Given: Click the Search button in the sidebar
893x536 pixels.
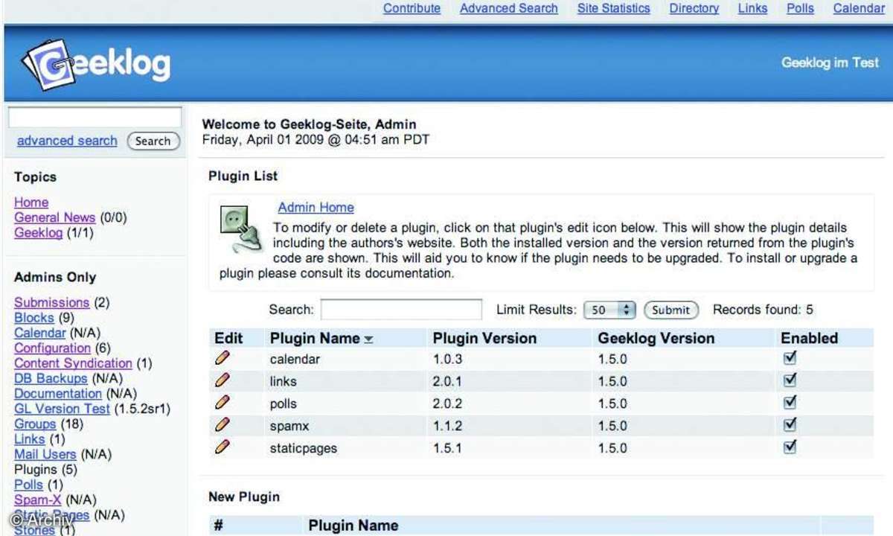Looking at the screenshot, I should coord(153,141).
